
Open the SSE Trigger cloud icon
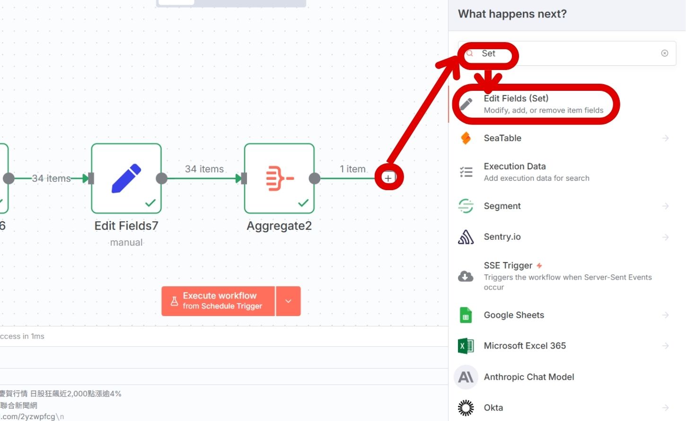pos(466,276)
